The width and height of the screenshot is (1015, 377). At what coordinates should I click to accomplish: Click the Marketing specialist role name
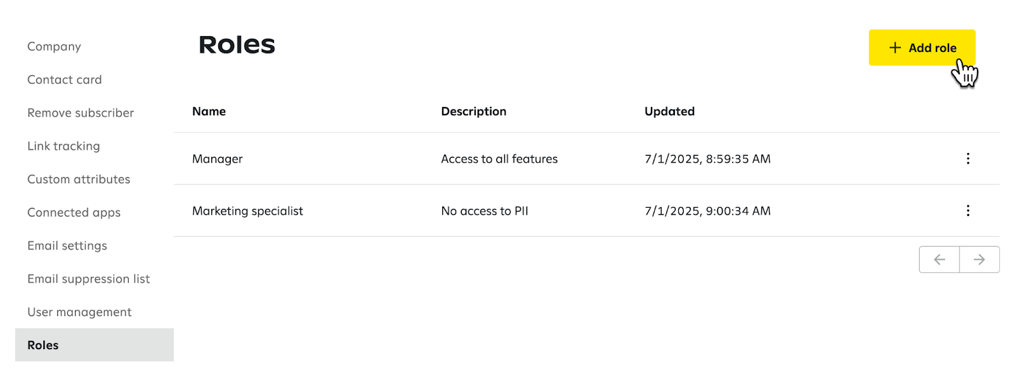pos(247,211)
